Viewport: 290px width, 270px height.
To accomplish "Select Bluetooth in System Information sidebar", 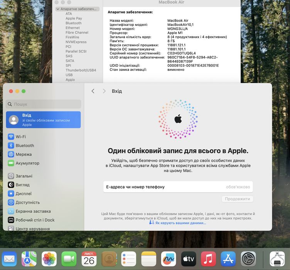I will tap(73, 23).
